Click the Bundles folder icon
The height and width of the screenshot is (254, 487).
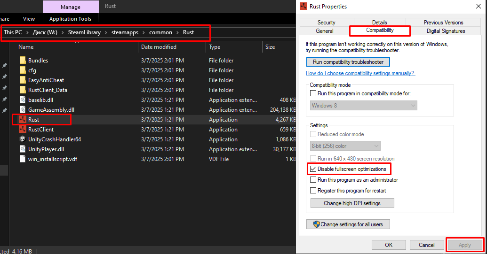23,61
